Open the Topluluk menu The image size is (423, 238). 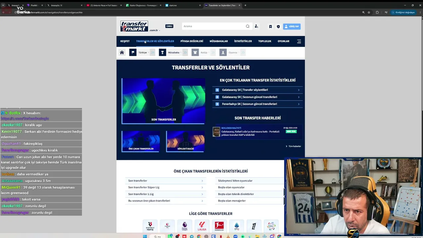[265, 41]
